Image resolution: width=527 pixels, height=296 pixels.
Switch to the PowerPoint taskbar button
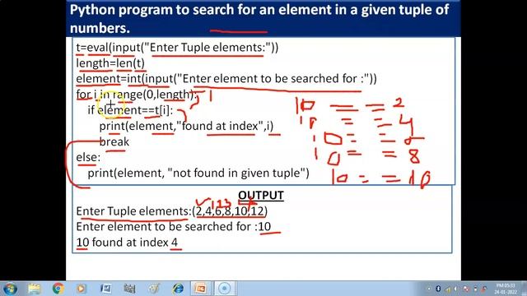coord(201,289)
